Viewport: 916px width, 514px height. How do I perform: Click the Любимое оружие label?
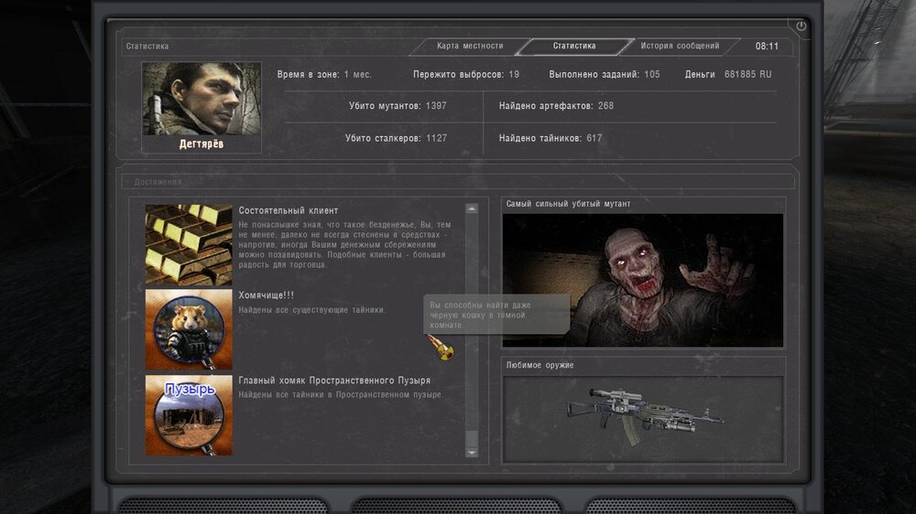[x=540, y=365]
